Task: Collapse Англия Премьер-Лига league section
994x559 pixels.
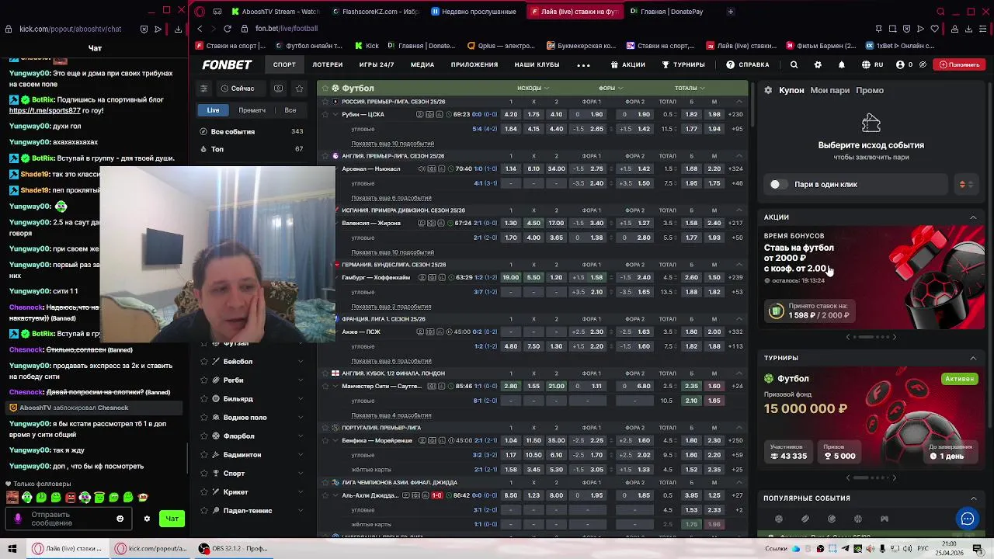Action: pos(739,156)
